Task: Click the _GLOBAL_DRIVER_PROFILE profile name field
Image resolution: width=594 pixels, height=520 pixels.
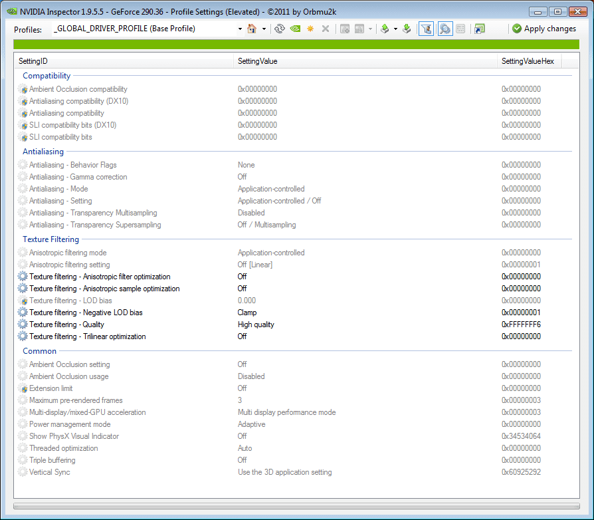Action: coord(144,29)
